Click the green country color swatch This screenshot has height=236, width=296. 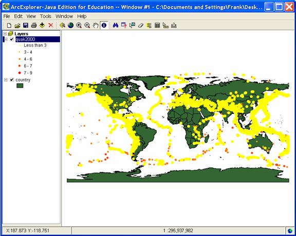tap(20, 86)
